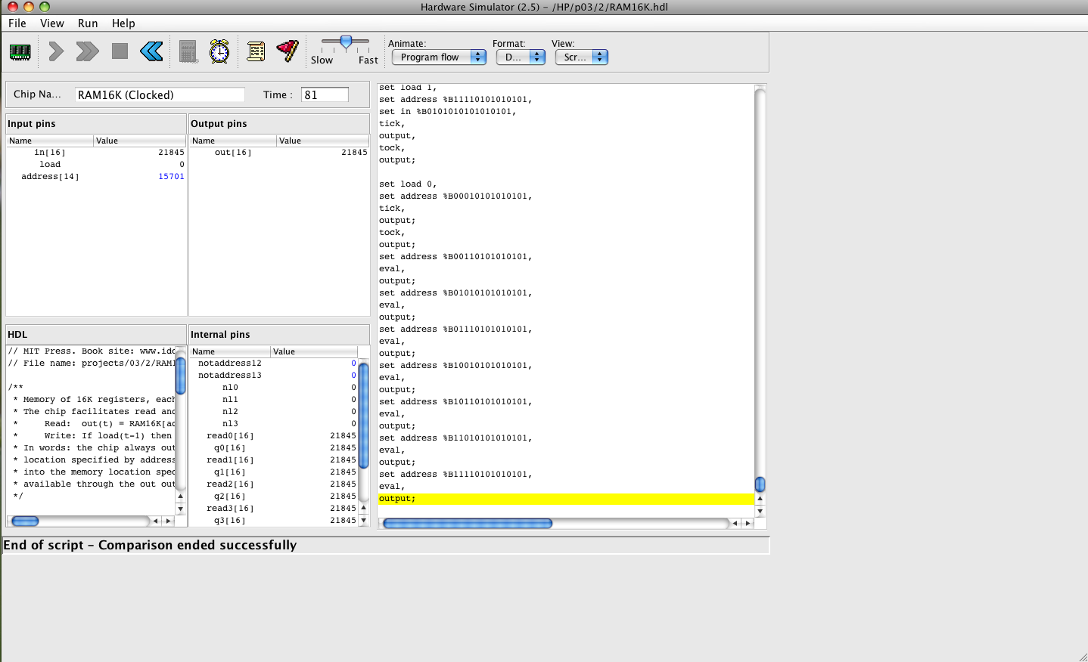Open the Animate dropdown showing Program flow

[438, 57]
